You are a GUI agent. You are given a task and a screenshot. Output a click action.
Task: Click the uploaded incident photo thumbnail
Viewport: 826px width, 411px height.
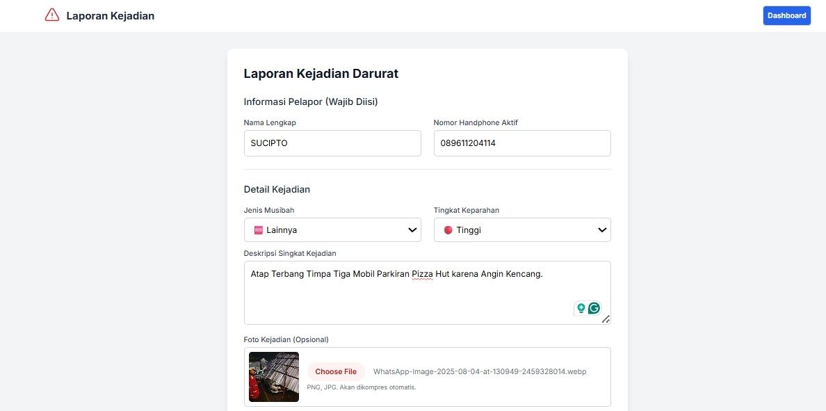pos(273,377)
